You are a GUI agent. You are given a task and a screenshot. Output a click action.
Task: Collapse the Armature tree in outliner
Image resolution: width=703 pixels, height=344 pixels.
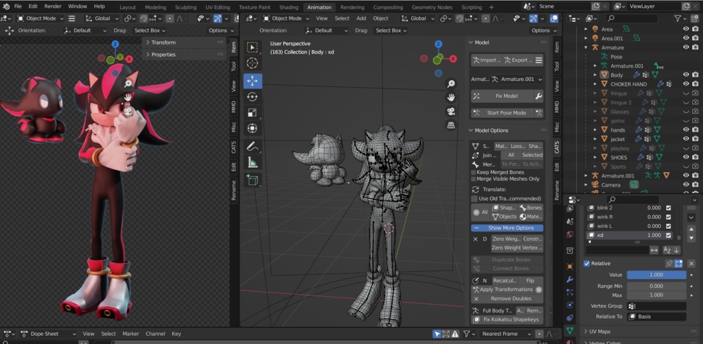coord(586,47)
